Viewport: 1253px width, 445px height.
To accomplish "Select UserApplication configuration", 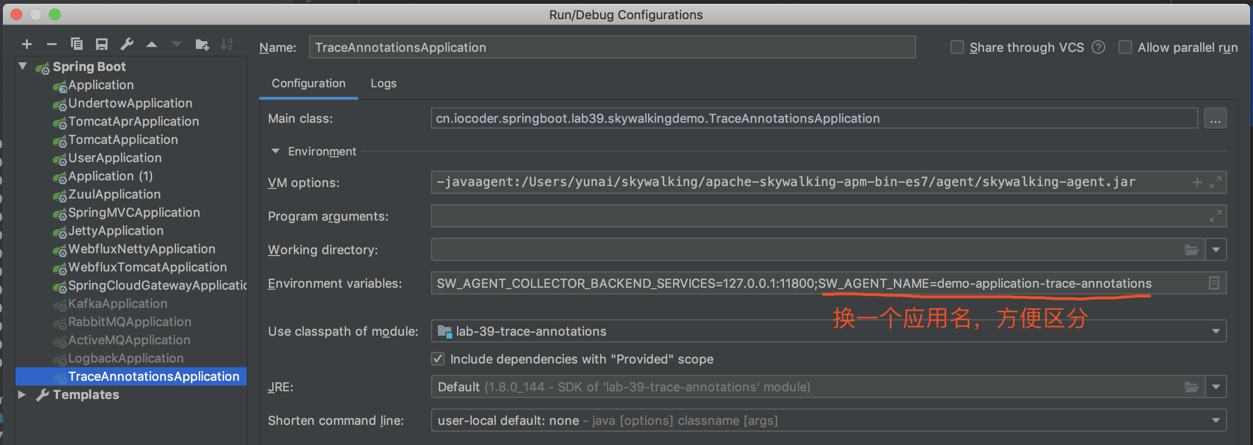I will click(x=115, y=158).
